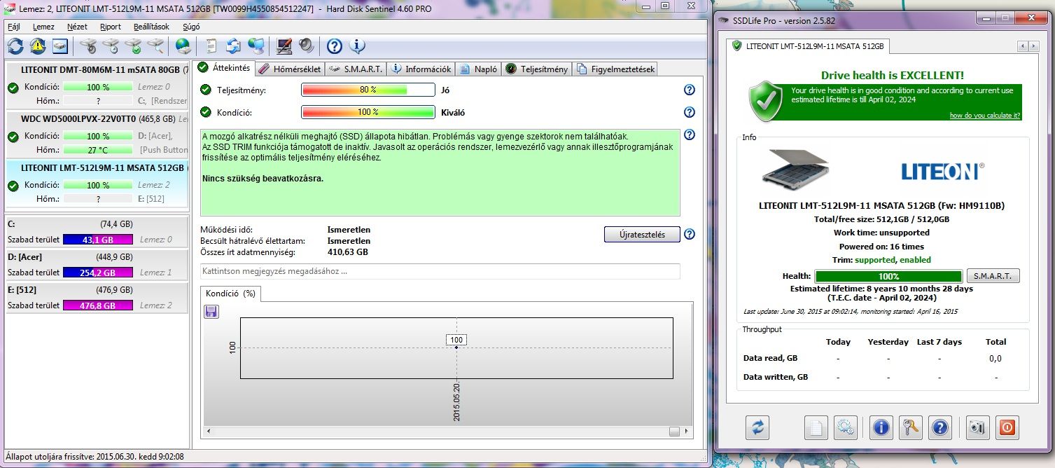Click SSDLife tab scroll right arrow
The height and width of the screenshot is (468, 1055).
1033,46
